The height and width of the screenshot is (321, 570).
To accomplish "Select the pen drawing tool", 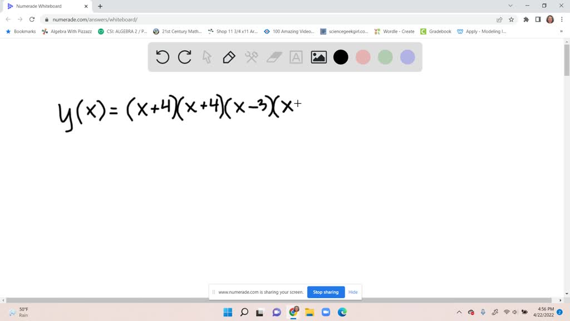I will tap(229, 57).
